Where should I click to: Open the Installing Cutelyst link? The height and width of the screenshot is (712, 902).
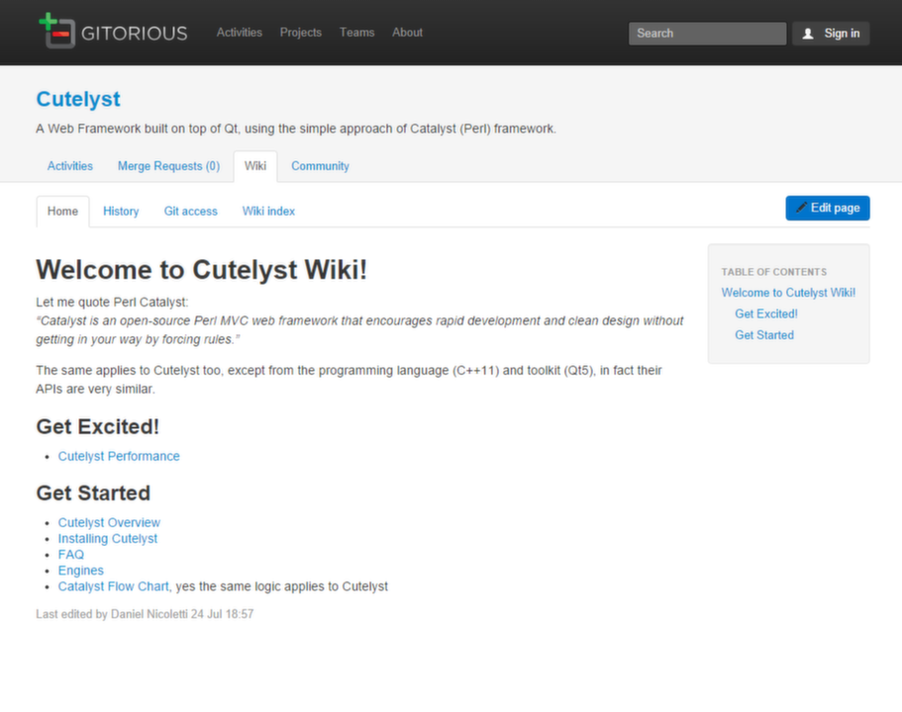[x=108, y=539]
